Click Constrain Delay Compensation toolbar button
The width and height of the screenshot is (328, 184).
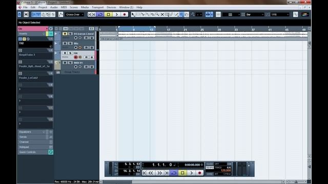[x=26, y=14]
